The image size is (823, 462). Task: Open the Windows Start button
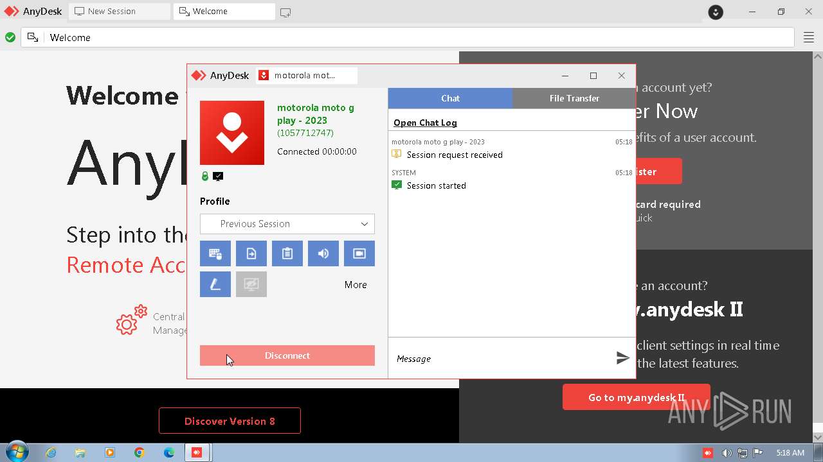[x=17, y=452]
